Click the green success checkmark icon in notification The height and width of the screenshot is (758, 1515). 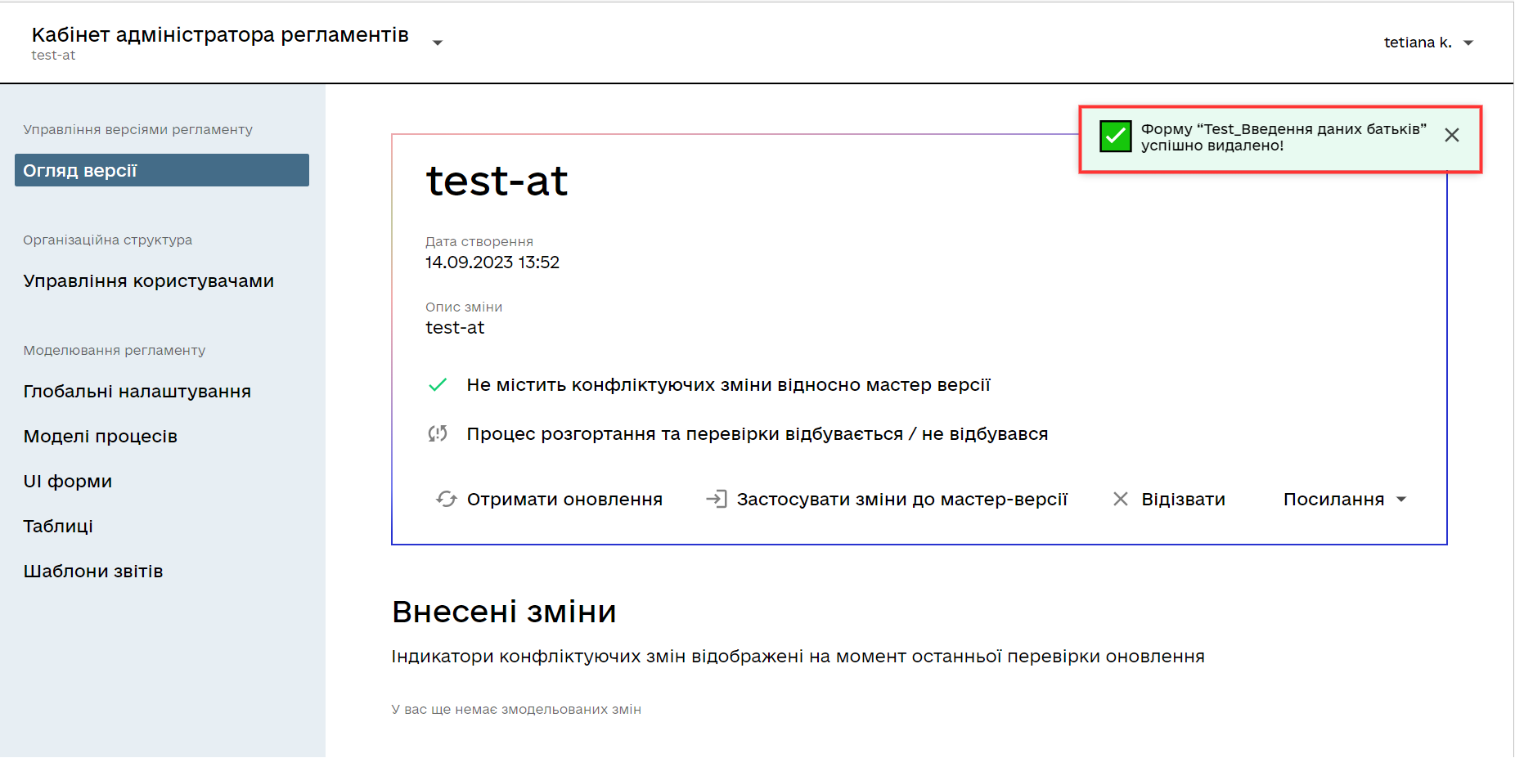1115,137
